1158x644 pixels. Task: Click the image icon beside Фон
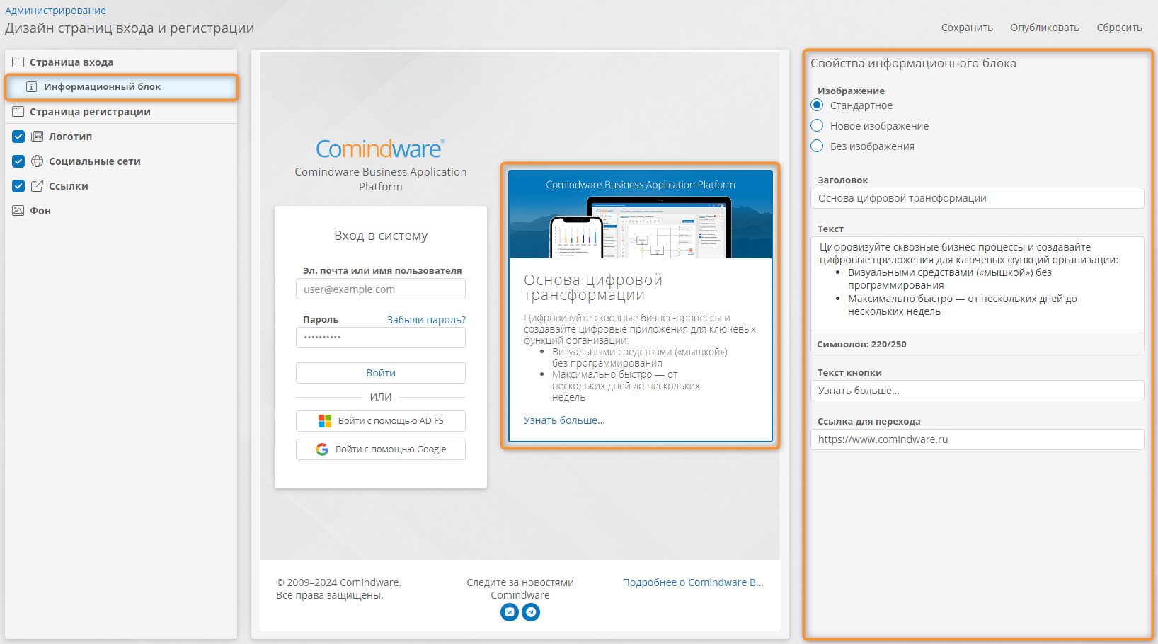coord(18,211)
